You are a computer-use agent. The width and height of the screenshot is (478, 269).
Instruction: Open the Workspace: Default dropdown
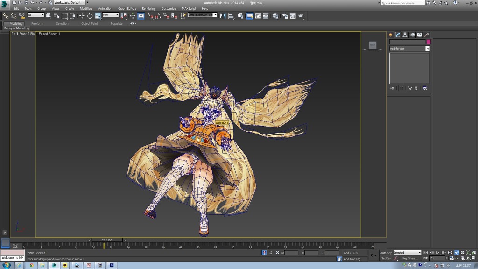[70, 2]
